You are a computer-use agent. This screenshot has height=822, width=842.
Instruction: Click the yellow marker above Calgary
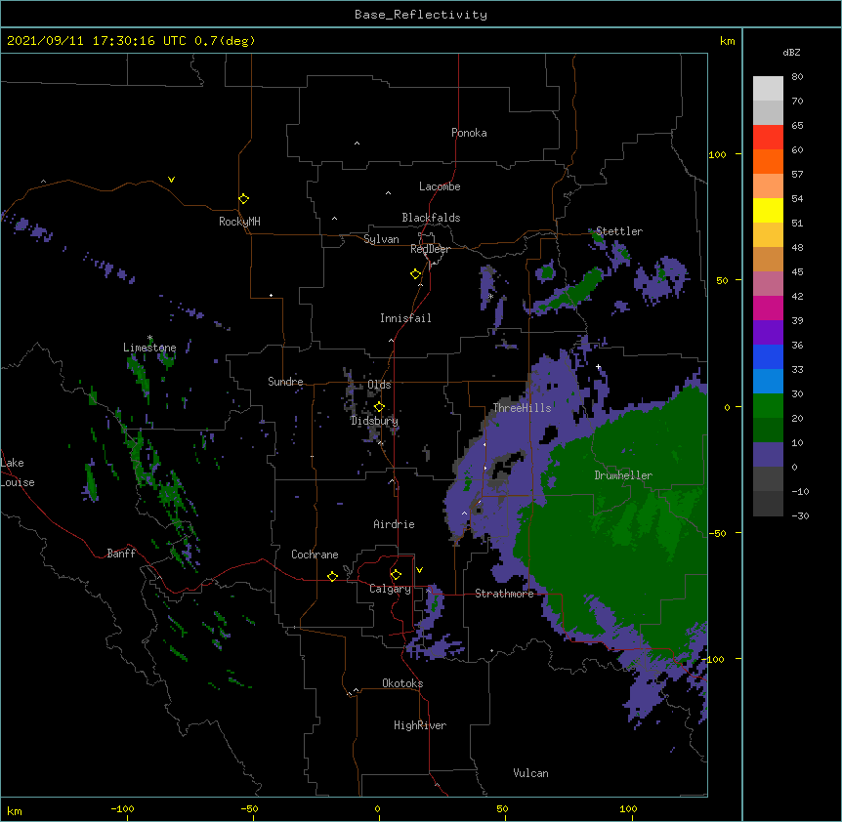[396, 575]
